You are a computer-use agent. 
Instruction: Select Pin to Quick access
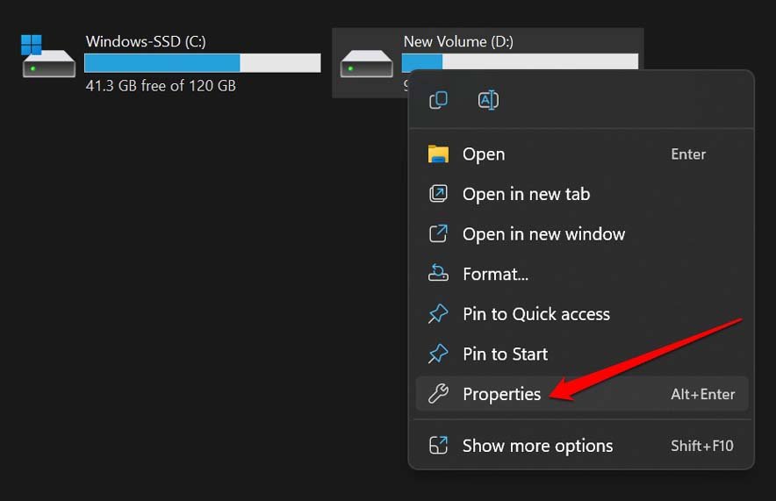[x=582, y=314]
